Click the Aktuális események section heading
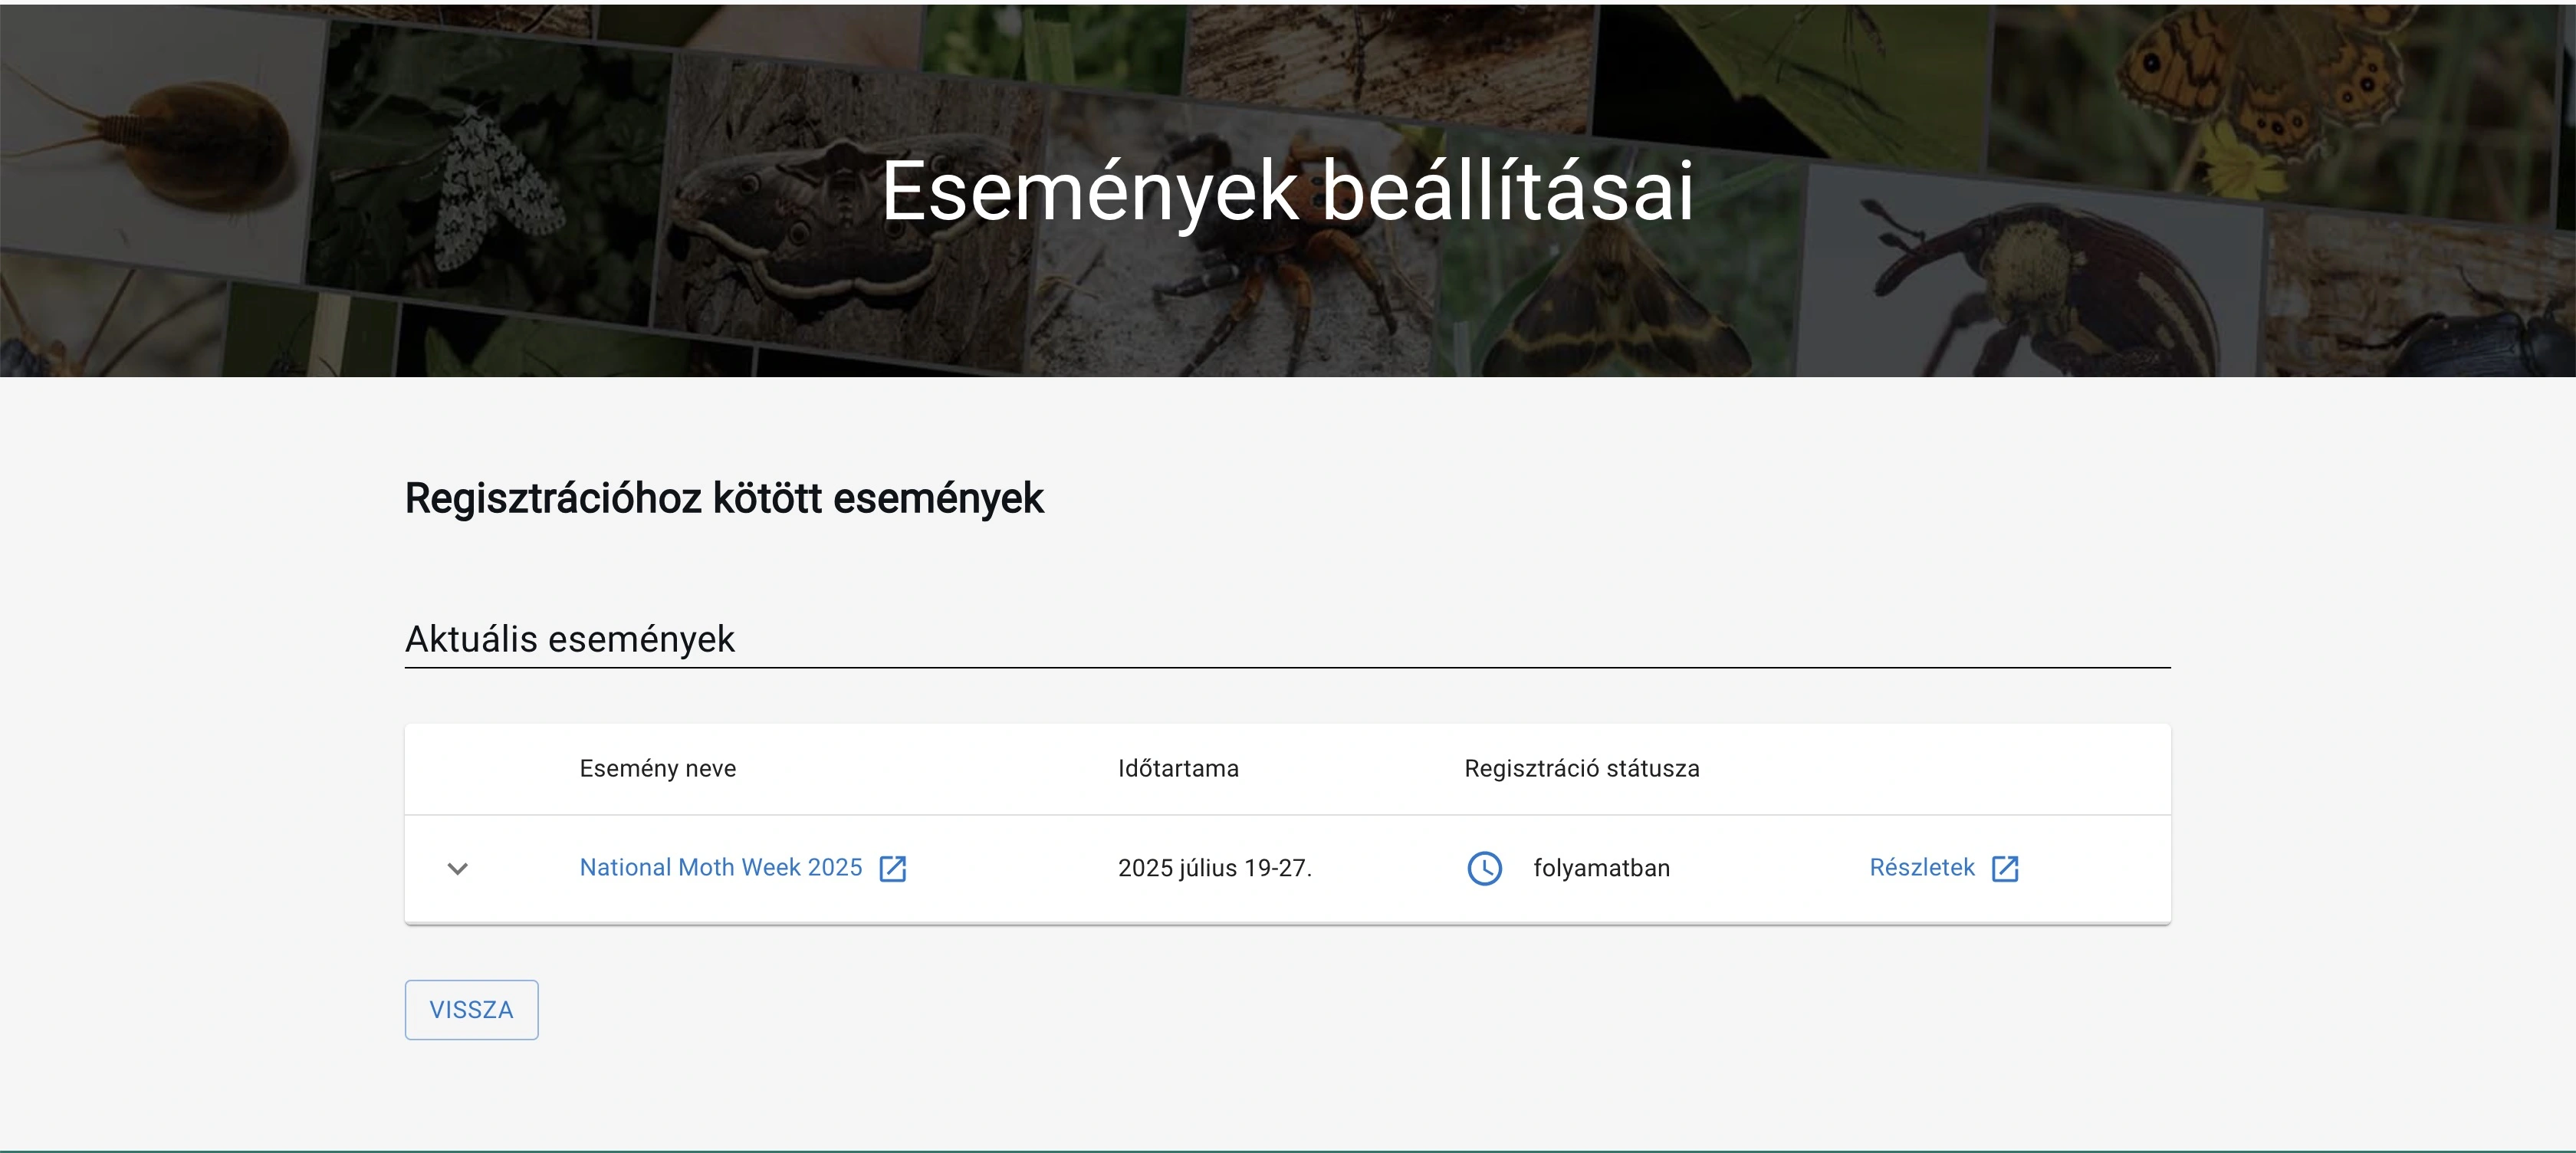This screenshot has width=2576, height=1153. point(569,639)
